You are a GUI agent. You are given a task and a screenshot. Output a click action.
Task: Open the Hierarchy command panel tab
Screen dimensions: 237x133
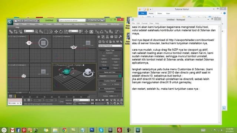107,37
